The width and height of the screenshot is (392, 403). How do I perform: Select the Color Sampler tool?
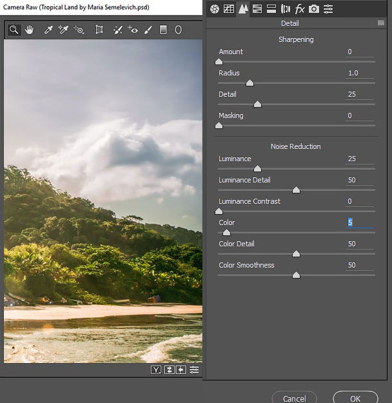pos(63,30)
